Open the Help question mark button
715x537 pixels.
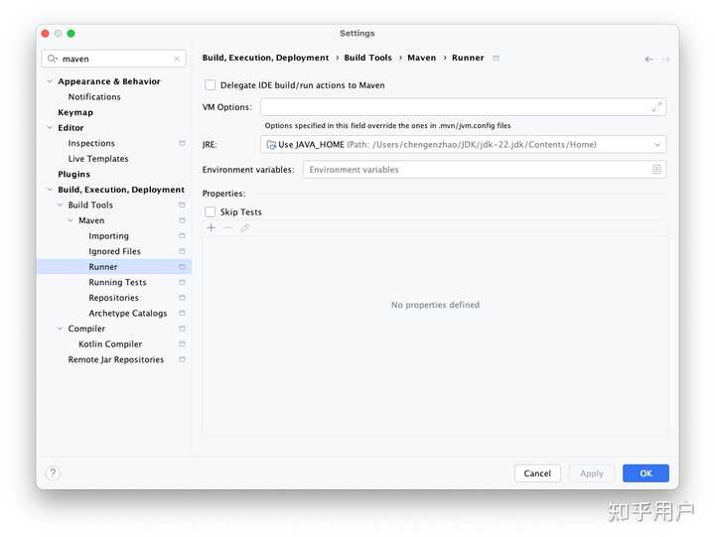point(53,473)
